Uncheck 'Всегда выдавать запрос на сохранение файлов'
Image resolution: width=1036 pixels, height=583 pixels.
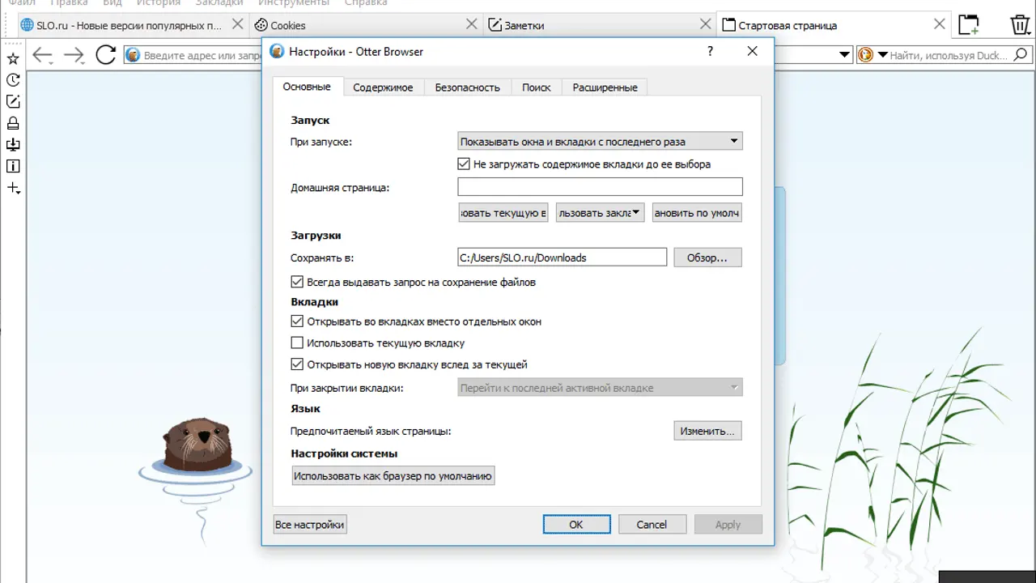pyautogui.click(x=297, y=283)
